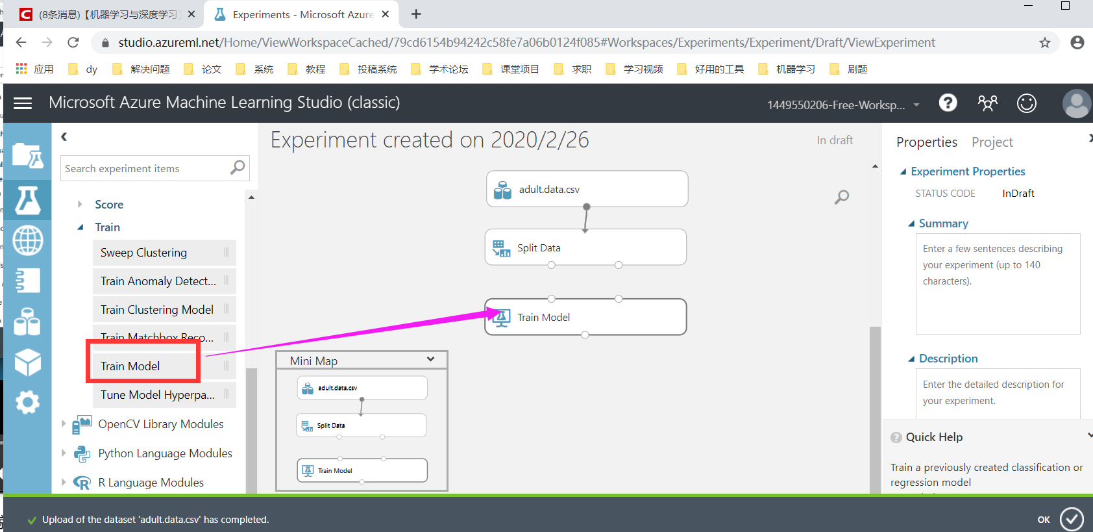The width and height of the screenshot is (1093, 532).
Task: Select the Train Anomaly Detection module
Action: tap(164, 281)
